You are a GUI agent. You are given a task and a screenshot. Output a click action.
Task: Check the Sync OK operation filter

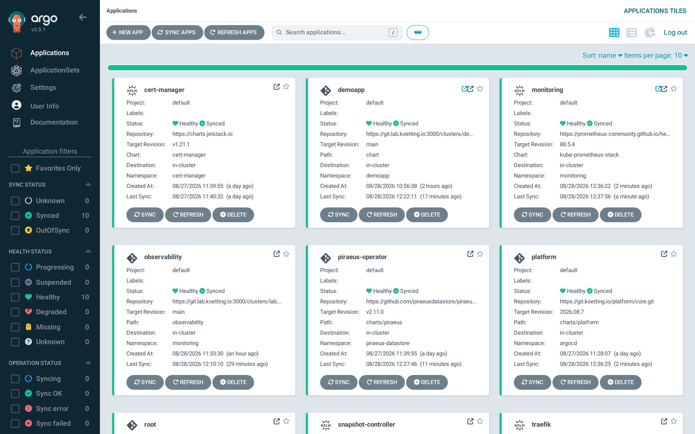click(x=15, y=394)
